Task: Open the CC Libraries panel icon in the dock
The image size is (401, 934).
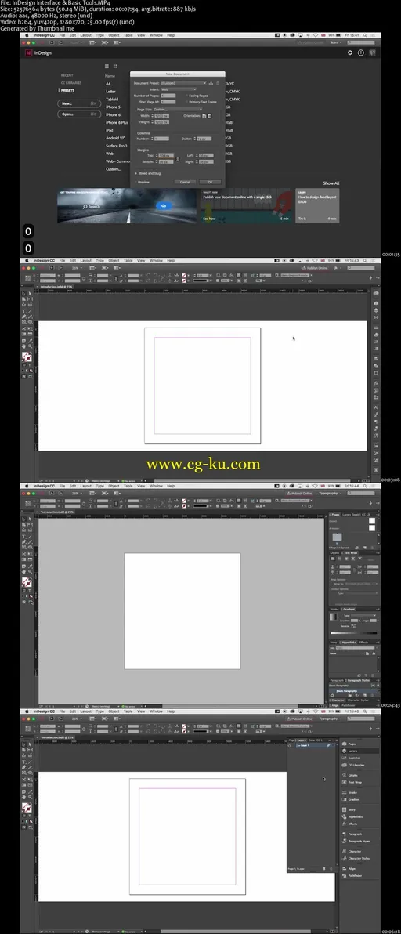Action: (x=345, y=765)
